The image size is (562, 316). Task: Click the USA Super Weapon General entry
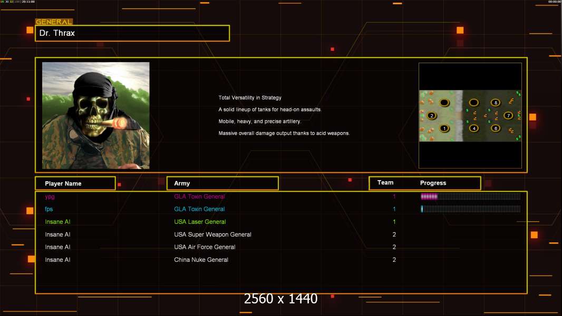212,234
